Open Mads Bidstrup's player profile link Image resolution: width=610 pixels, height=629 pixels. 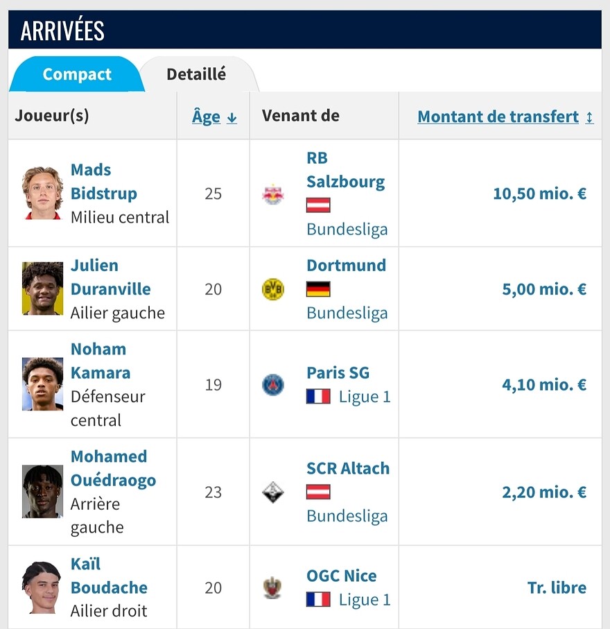[104, 182]
